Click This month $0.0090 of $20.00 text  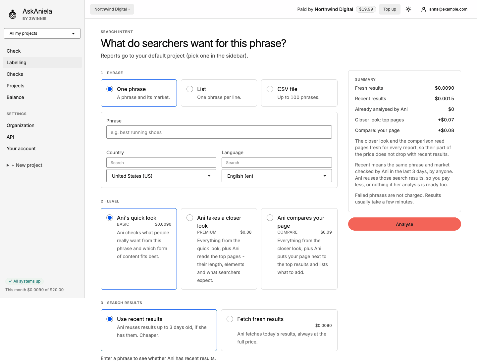(34, 290)
